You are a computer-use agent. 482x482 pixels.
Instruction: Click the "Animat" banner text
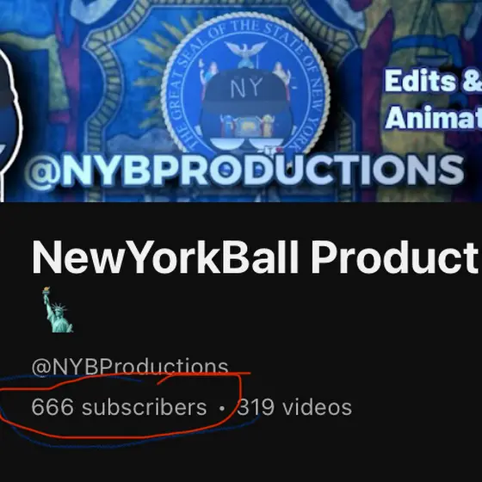tap(434, 118)
